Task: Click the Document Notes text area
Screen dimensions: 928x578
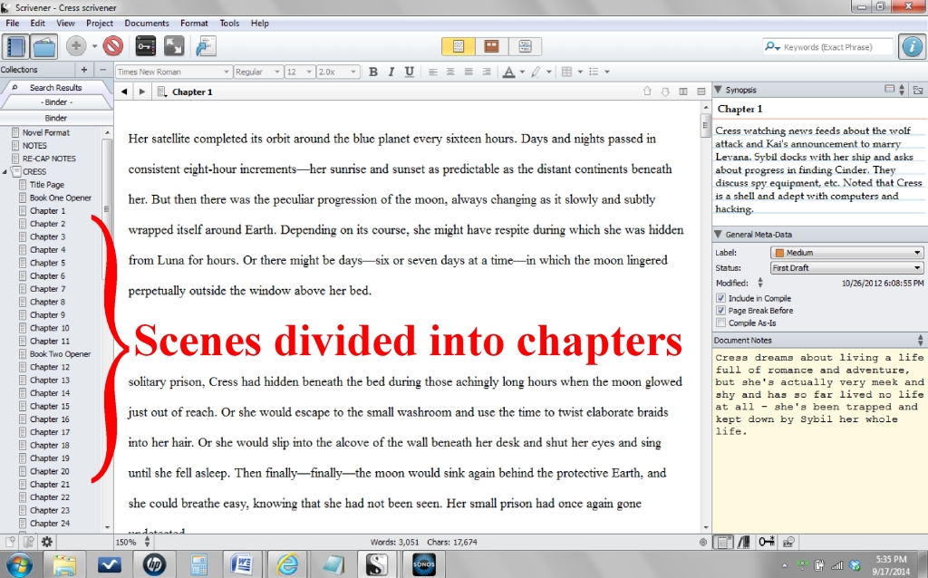Action: coord(819,440)
